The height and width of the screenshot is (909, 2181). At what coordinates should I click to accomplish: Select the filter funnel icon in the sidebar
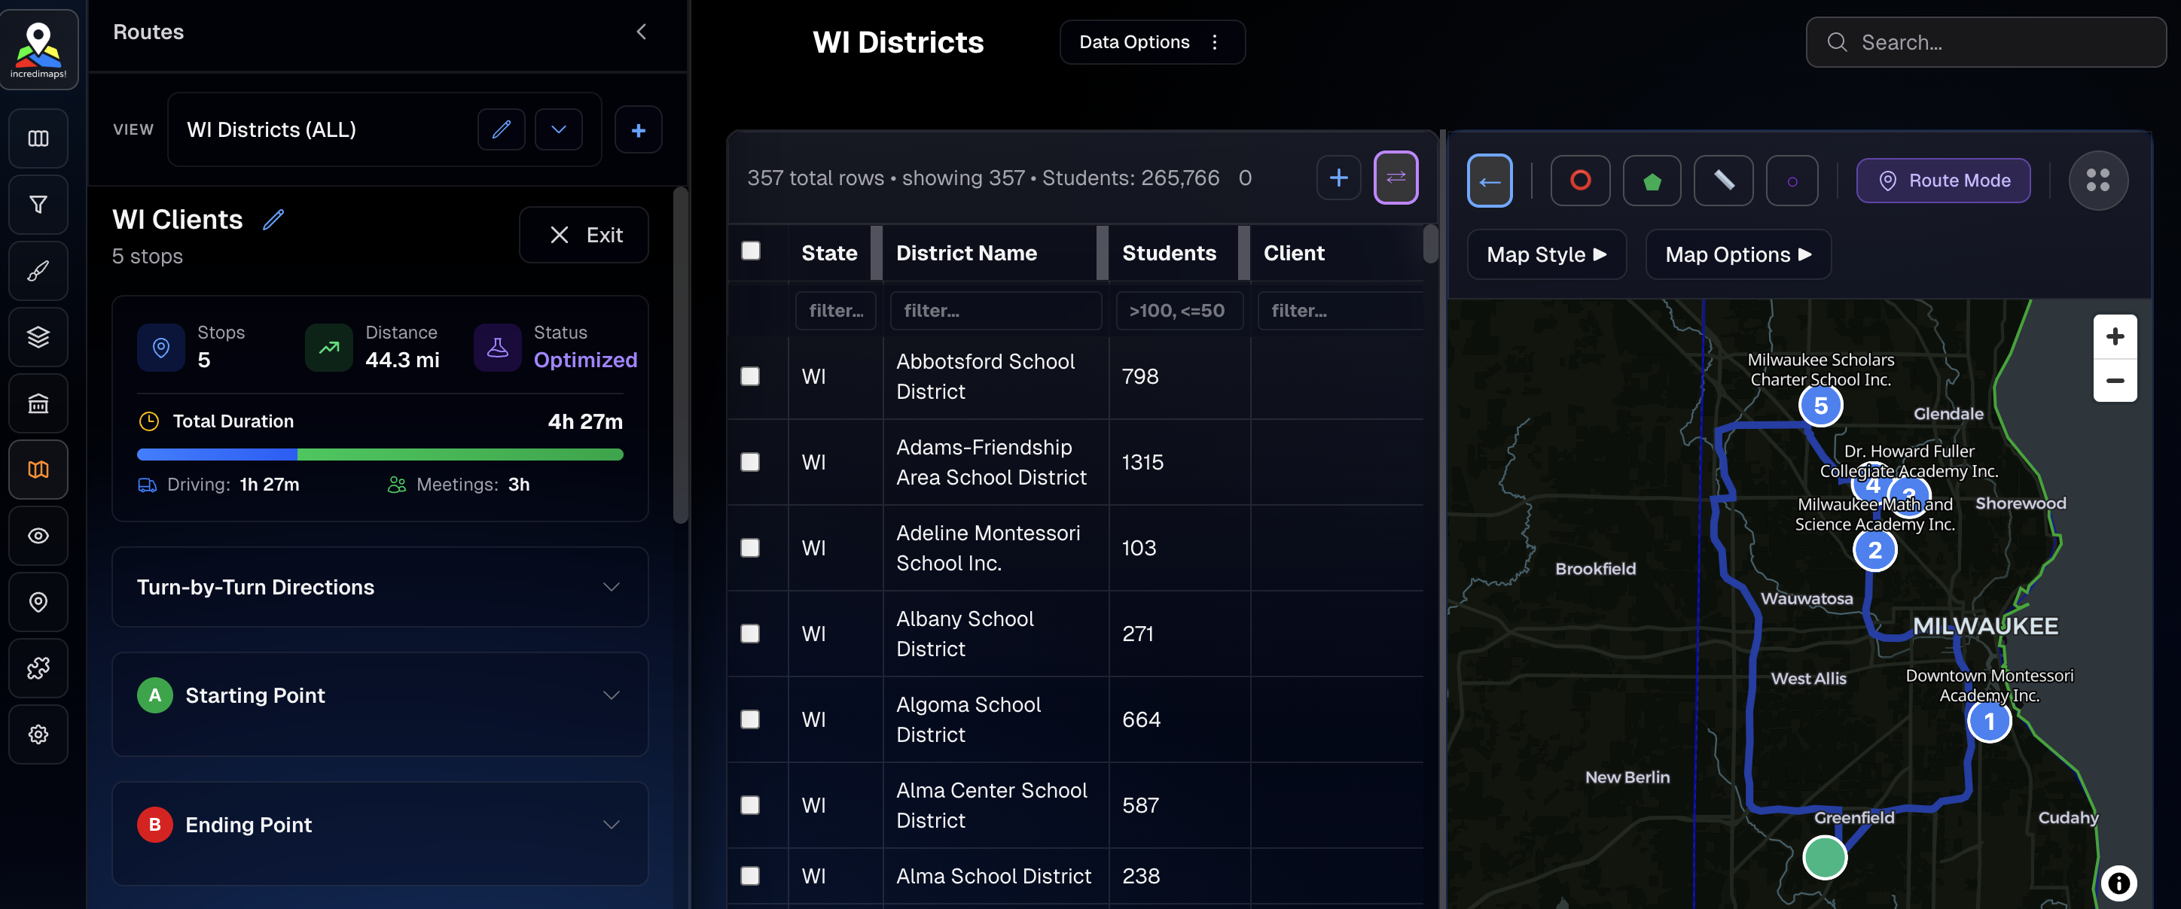38,205
